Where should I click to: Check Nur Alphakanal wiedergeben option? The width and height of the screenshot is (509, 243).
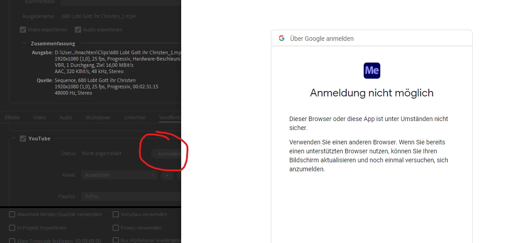116,240
